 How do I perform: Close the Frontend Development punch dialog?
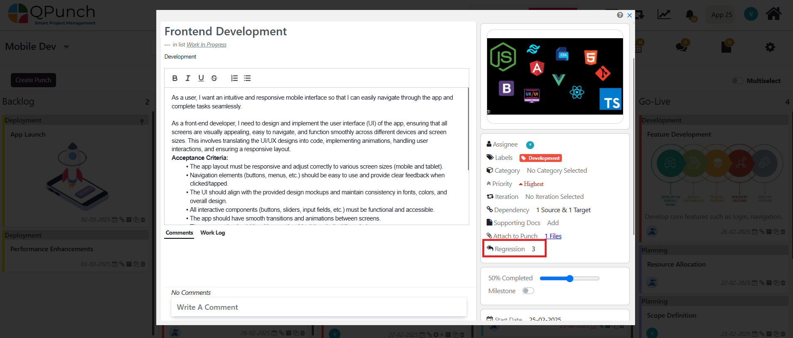[x=630, y=15]
